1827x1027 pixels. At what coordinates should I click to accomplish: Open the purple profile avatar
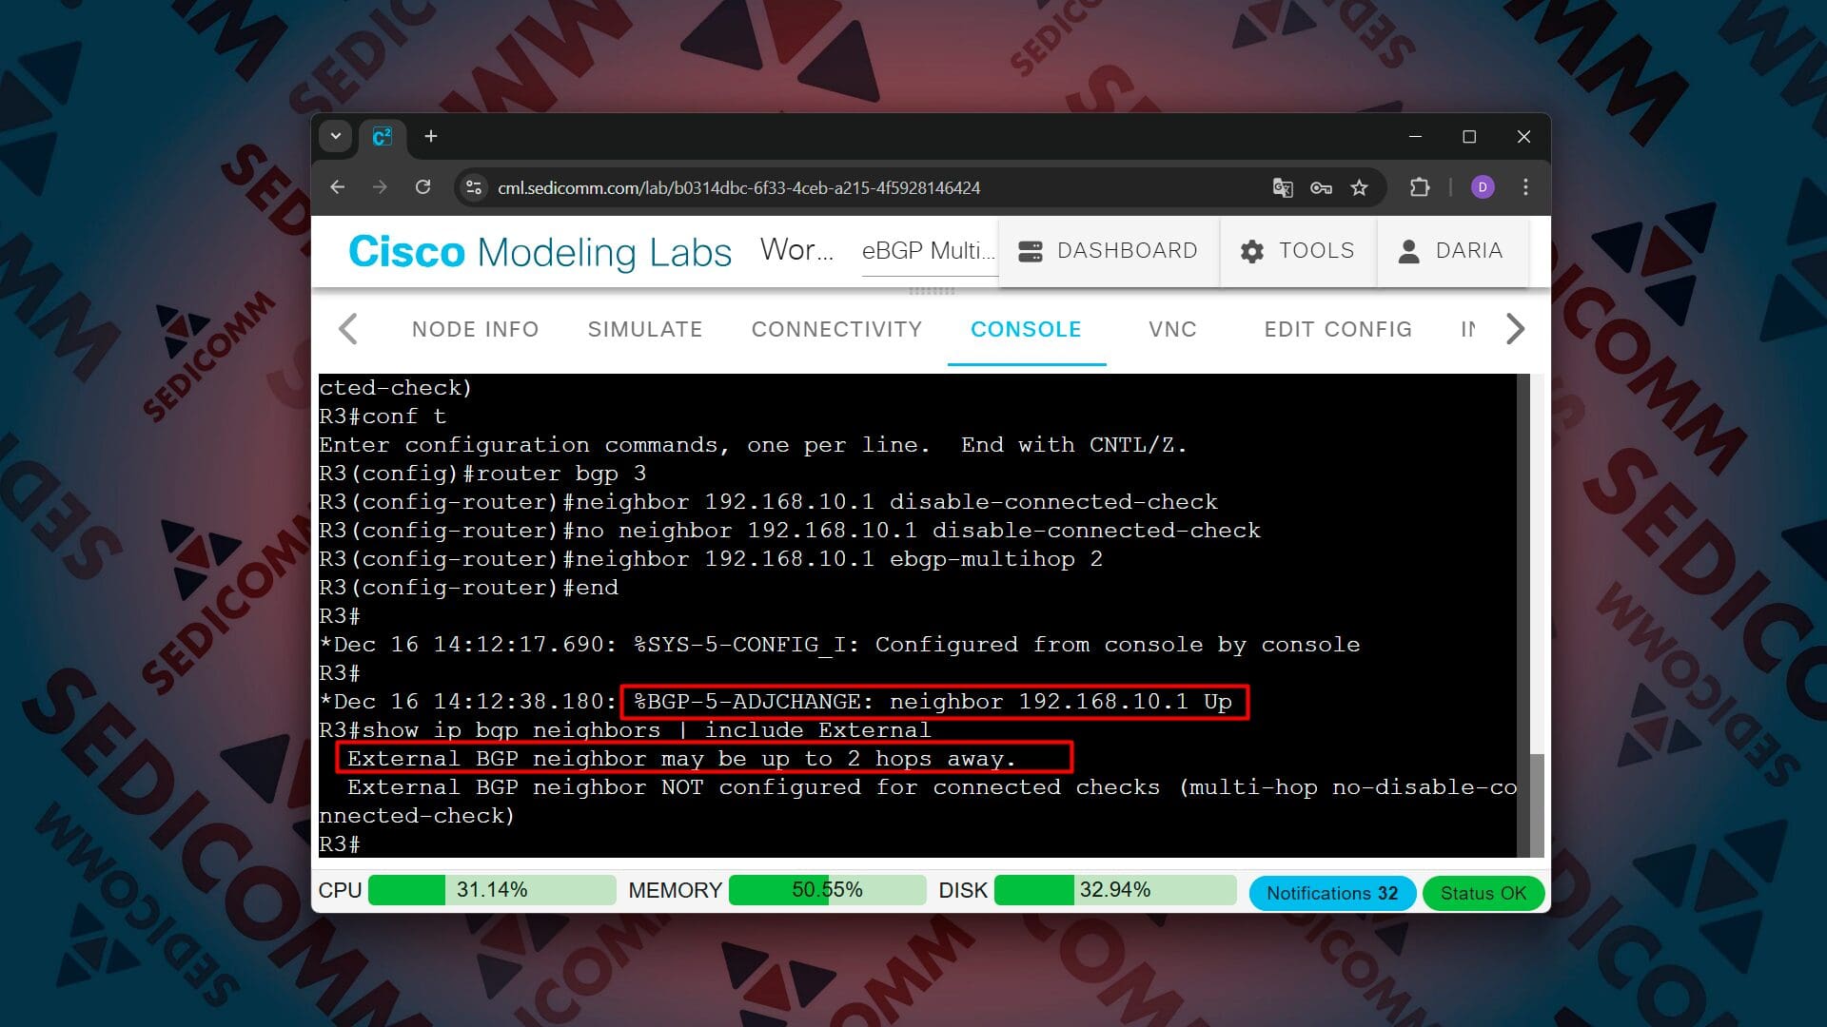pyautogui.click(x=1482, y=187)
